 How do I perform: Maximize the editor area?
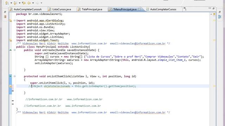[x=213, y=8]
